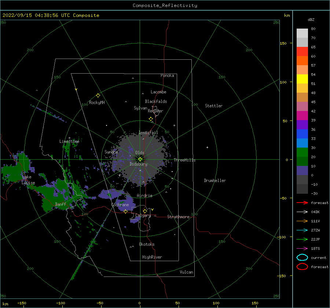Click the 18TS legend label
330x308 pixels.
tap(315, 249)
